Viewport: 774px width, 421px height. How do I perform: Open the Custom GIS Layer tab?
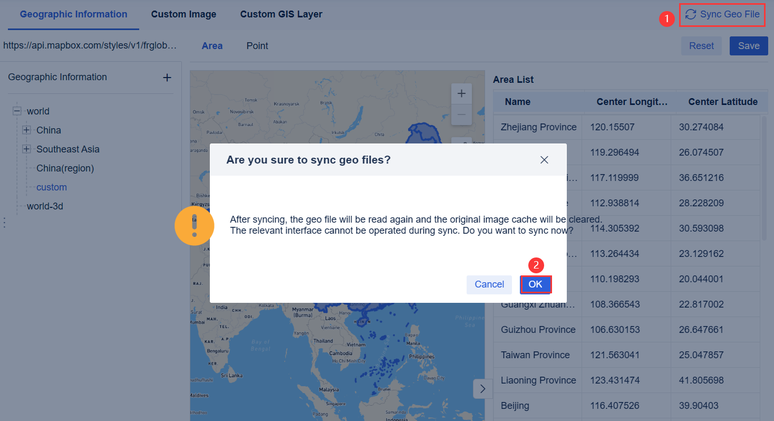click(281, 14)
